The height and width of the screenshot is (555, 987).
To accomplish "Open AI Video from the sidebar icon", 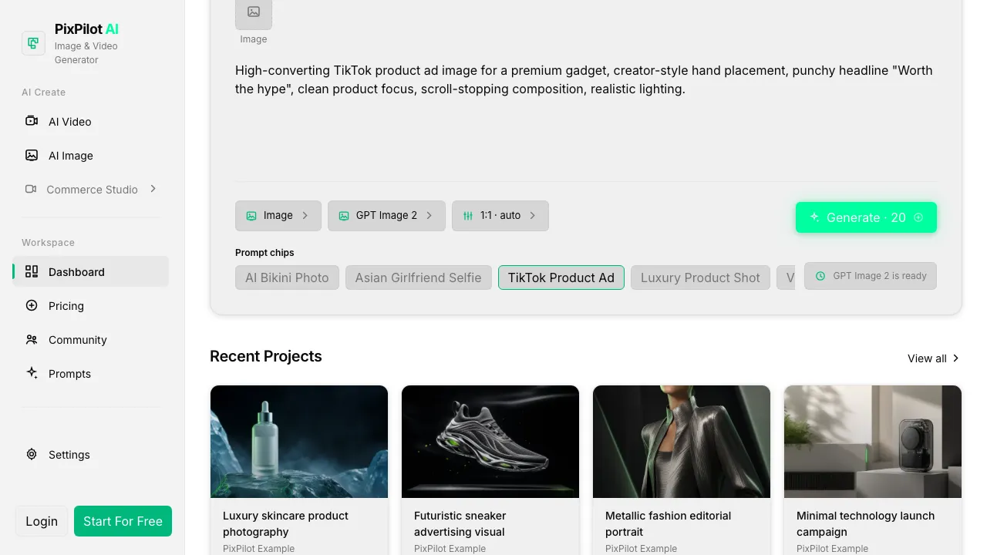I will (x=32, y=121).
